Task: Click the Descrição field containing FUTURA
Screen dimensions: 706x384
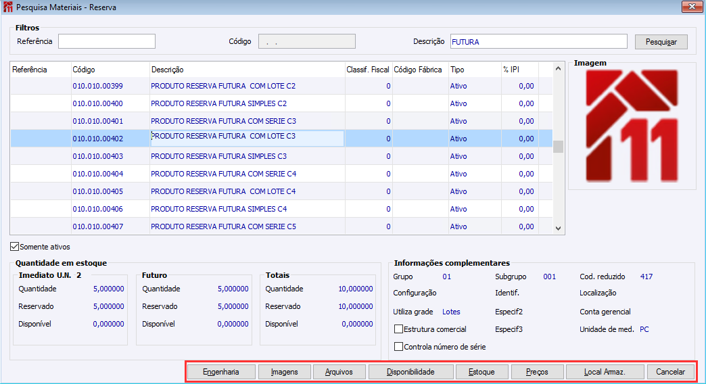Action: click(538, 42)
